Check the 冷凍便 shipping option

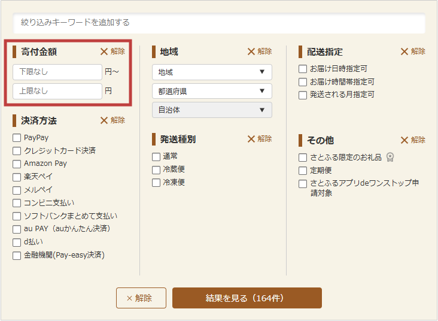tap(156, 182)
